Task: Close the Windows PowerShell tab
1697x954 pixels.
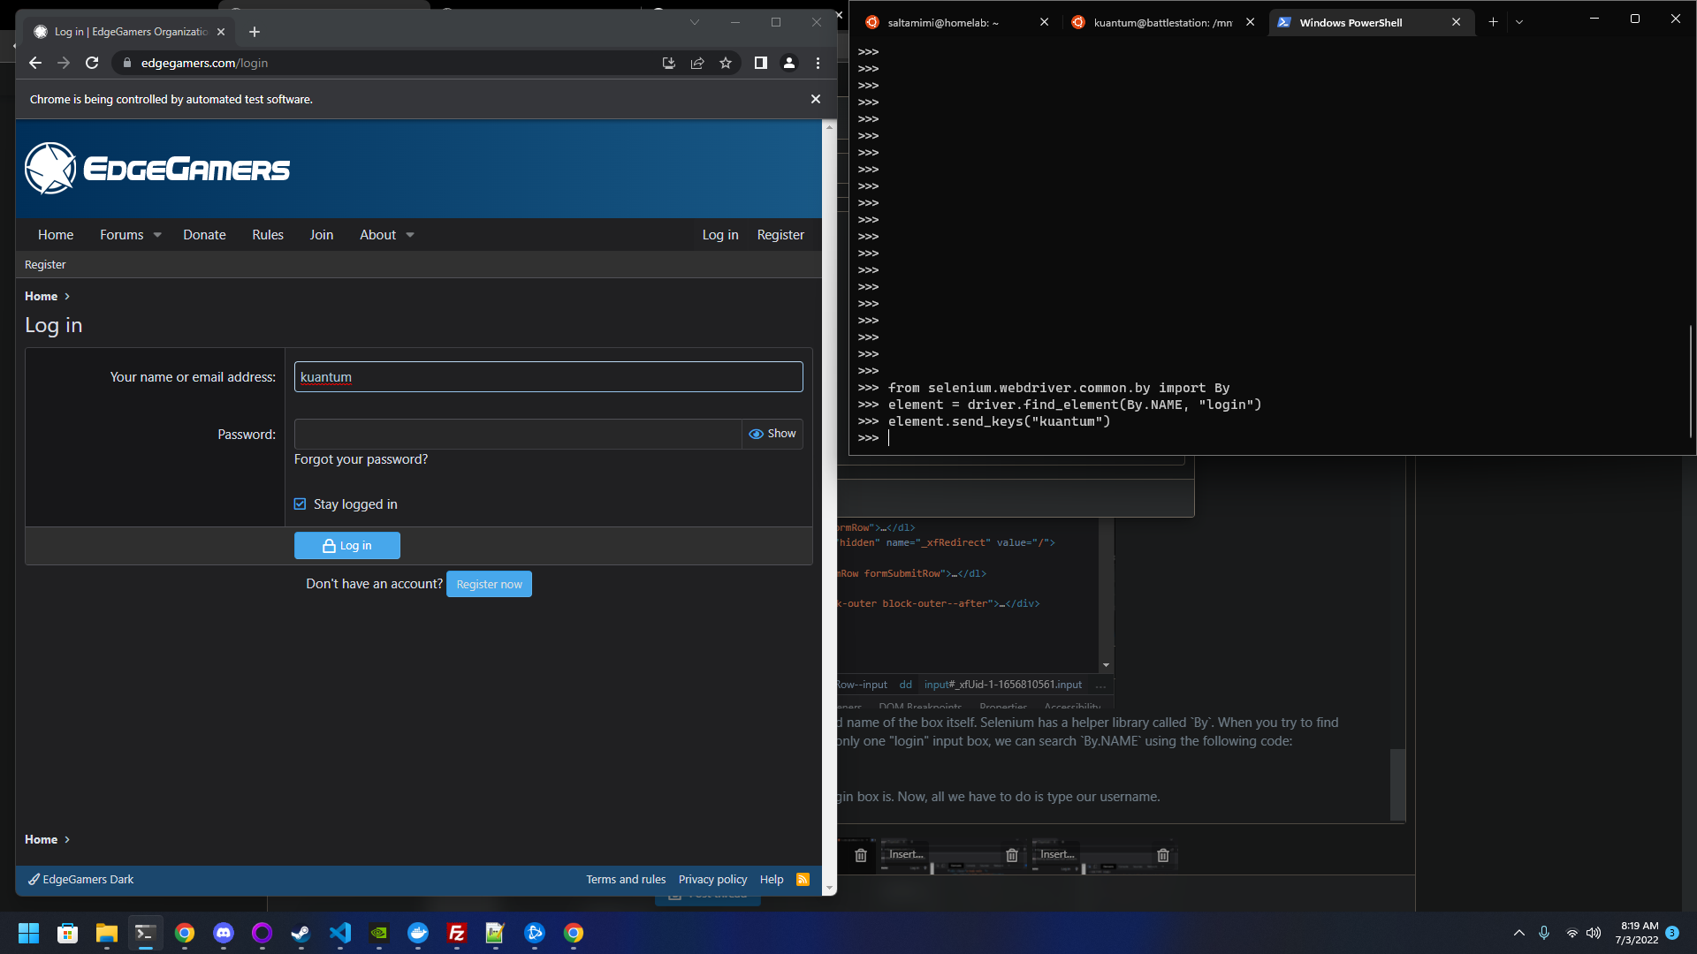Action: pyautogui.click(x=1456, y=22)
